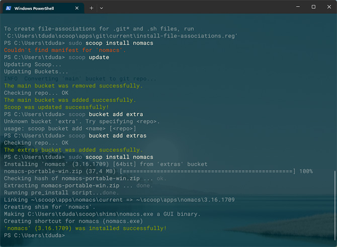Click the "Unknown bucket 'extra'" message line
Viewport: 337px width, 247px height.
pos(81,121)
